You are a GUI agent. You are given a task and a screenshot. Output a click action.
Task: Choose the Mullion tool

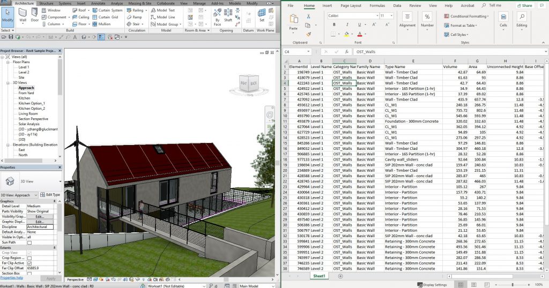pyautogui.click(x=101, y=24)
